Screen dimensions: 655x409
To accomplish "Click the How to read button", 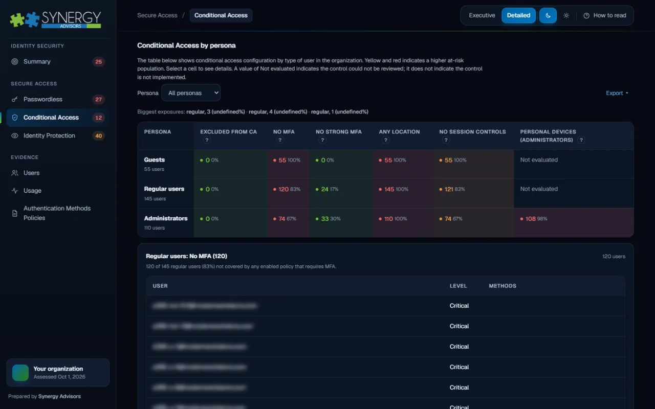I will coord(605,15).
